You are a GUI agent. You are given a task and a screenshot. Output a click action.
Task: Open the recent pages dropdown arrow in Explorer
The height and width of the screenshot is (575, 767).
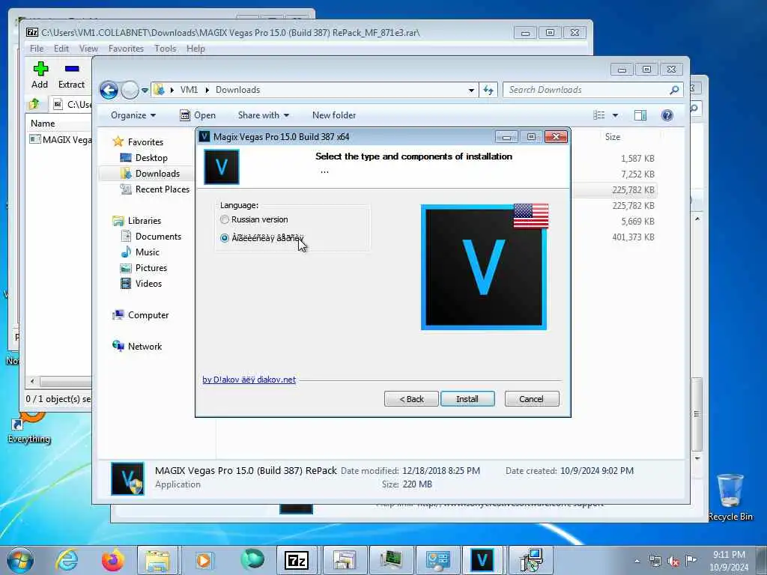pos(145,91)
